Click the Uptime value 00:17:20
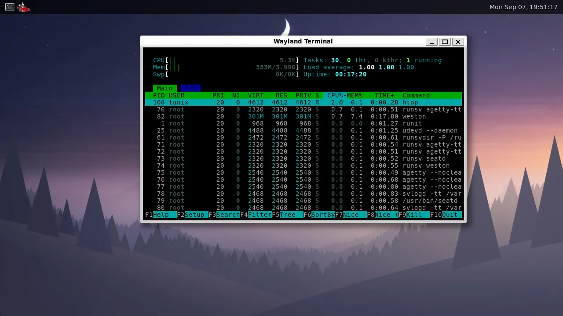563x316 pixels. click(351, 74)
